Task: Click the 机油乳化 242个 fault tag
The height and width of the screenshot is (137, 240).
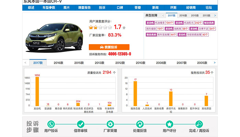Action: click(189, 23)
